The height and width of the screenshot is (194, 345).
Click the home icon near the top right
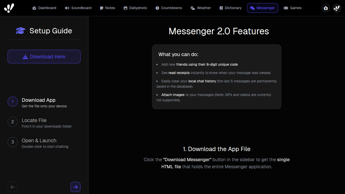click(x=326, y=8)
